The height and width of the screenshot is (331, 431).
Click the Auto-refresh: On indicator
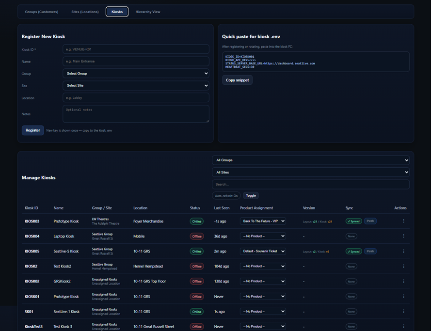(x=226, y=196)
